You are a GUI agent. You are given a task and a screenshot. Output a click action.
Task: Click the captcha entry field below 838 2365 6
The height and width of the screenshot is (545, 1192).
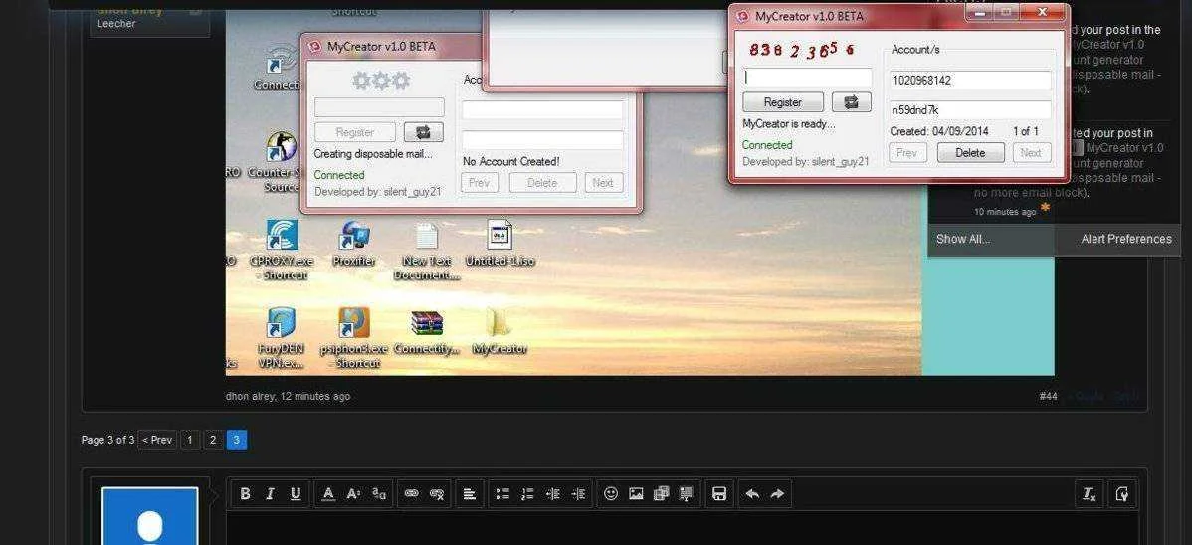807,78
